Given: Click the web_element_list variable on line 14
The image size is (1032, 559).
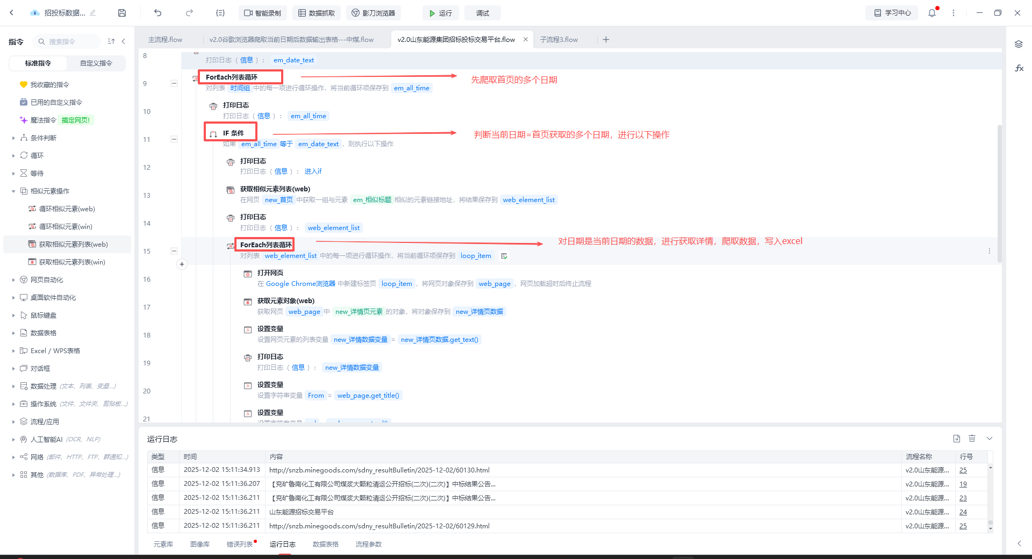Looking at the screenshot, I should pyautogui.click(x=334, y=228).
